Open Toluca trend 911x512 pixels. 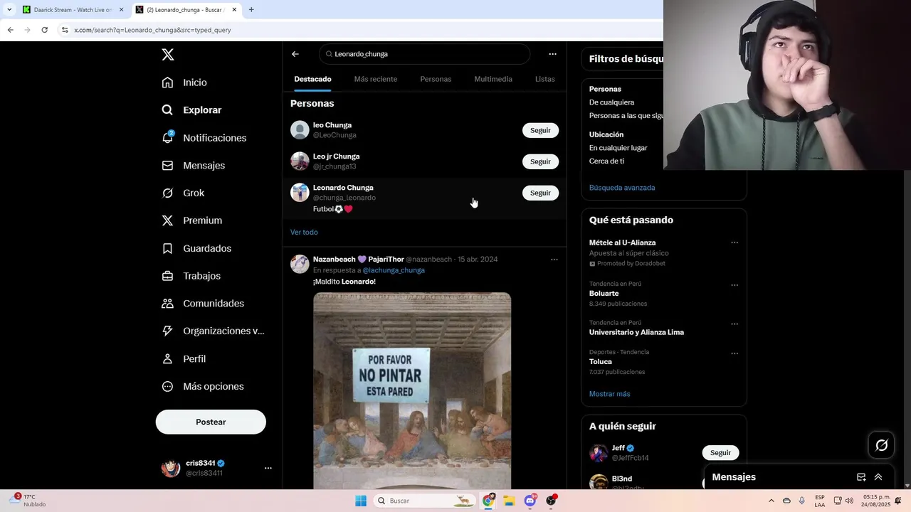pyautogui.click(x=601, y=362)
